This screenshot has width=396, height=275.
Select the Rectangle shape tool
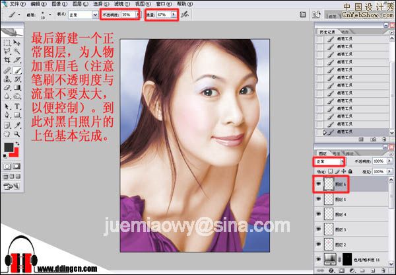tap(16, 115)
